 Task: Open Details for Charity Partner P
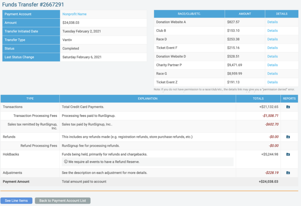click(272, 65)
